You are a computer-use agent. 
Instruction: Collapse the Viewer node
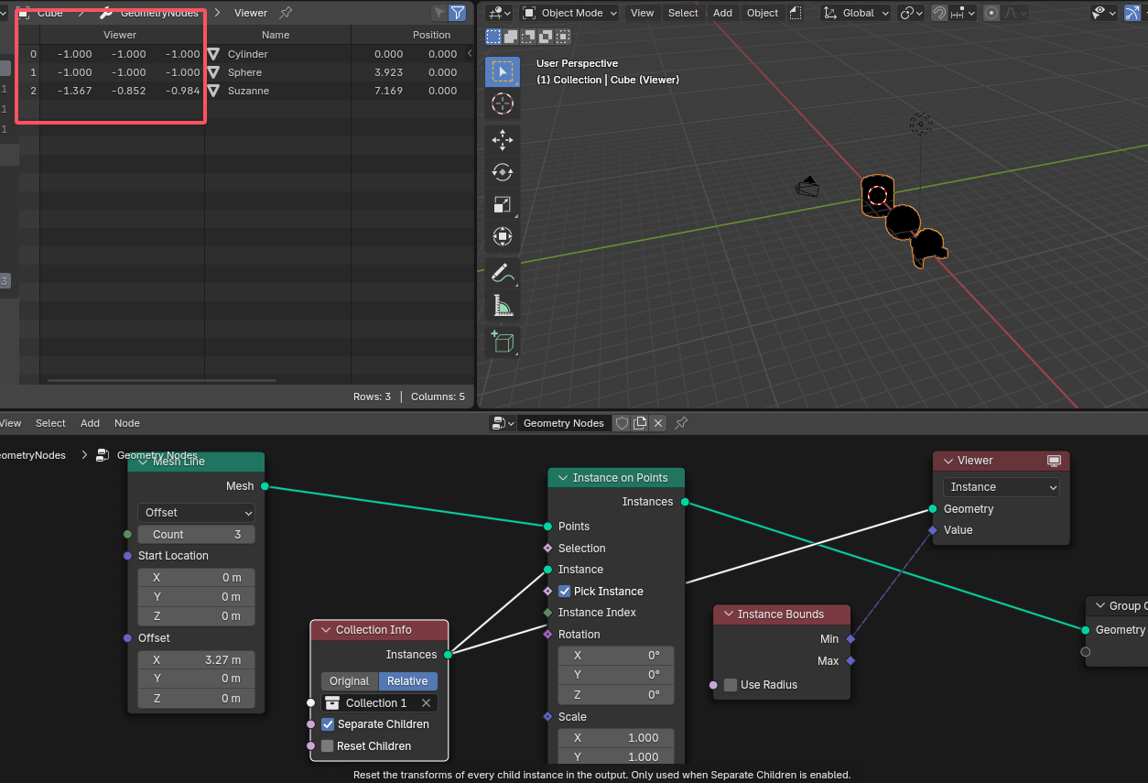point(947,461)
